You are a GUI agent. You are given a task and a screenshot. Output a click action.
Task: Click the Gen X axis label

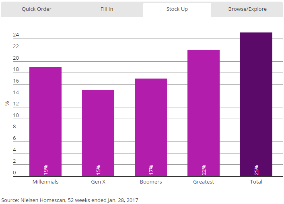click(98, 182)
